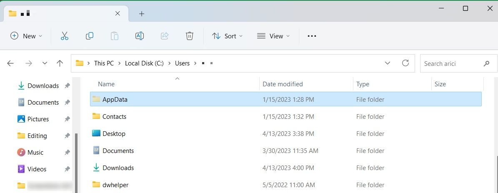Select This PC in breadcrumb path

click(104, 63)
